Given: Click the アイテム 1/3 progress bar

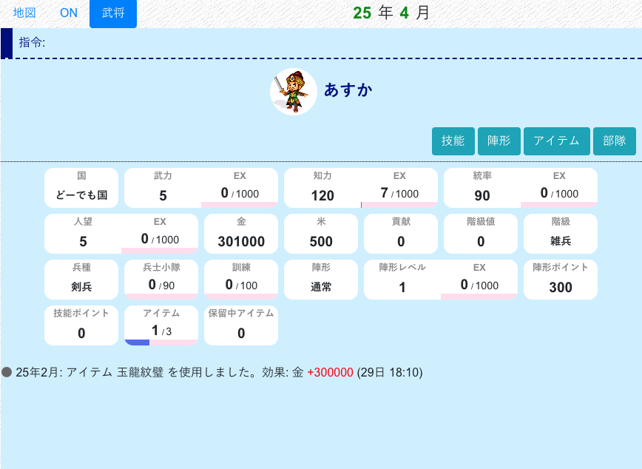Looking at the screenshot, I should (x=161, y=342).
